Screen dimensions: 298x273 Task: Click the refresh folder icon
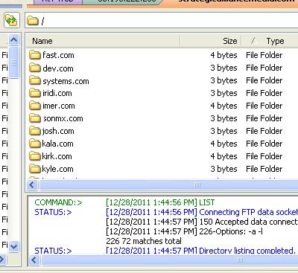12,20
